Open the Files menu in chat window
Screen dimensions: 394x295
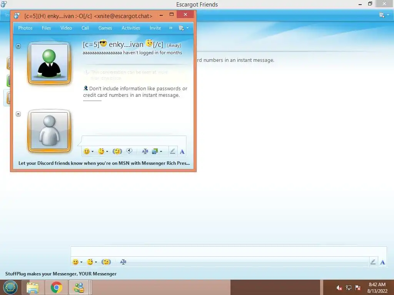click(46, 28)
